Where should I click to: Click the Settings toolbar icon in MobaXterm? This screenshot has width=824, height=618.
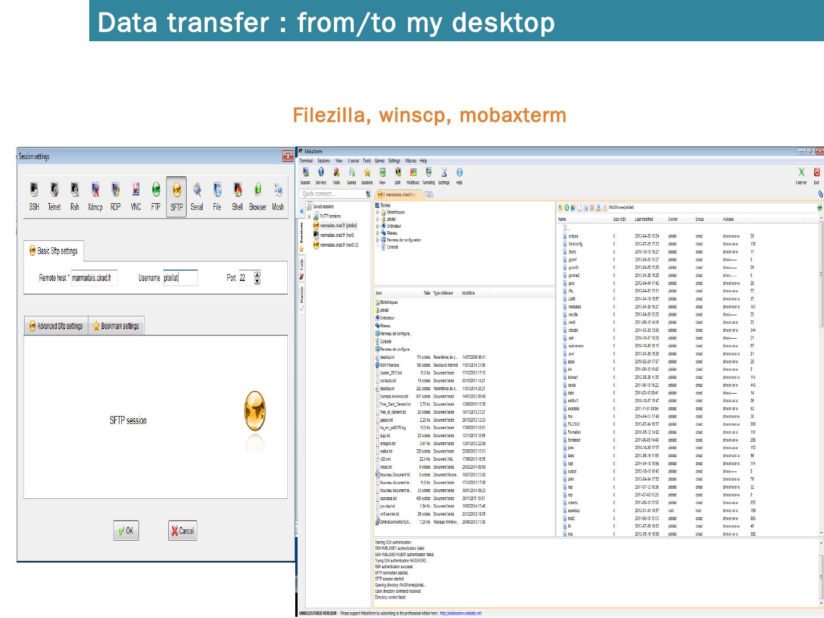coord(444,176)
